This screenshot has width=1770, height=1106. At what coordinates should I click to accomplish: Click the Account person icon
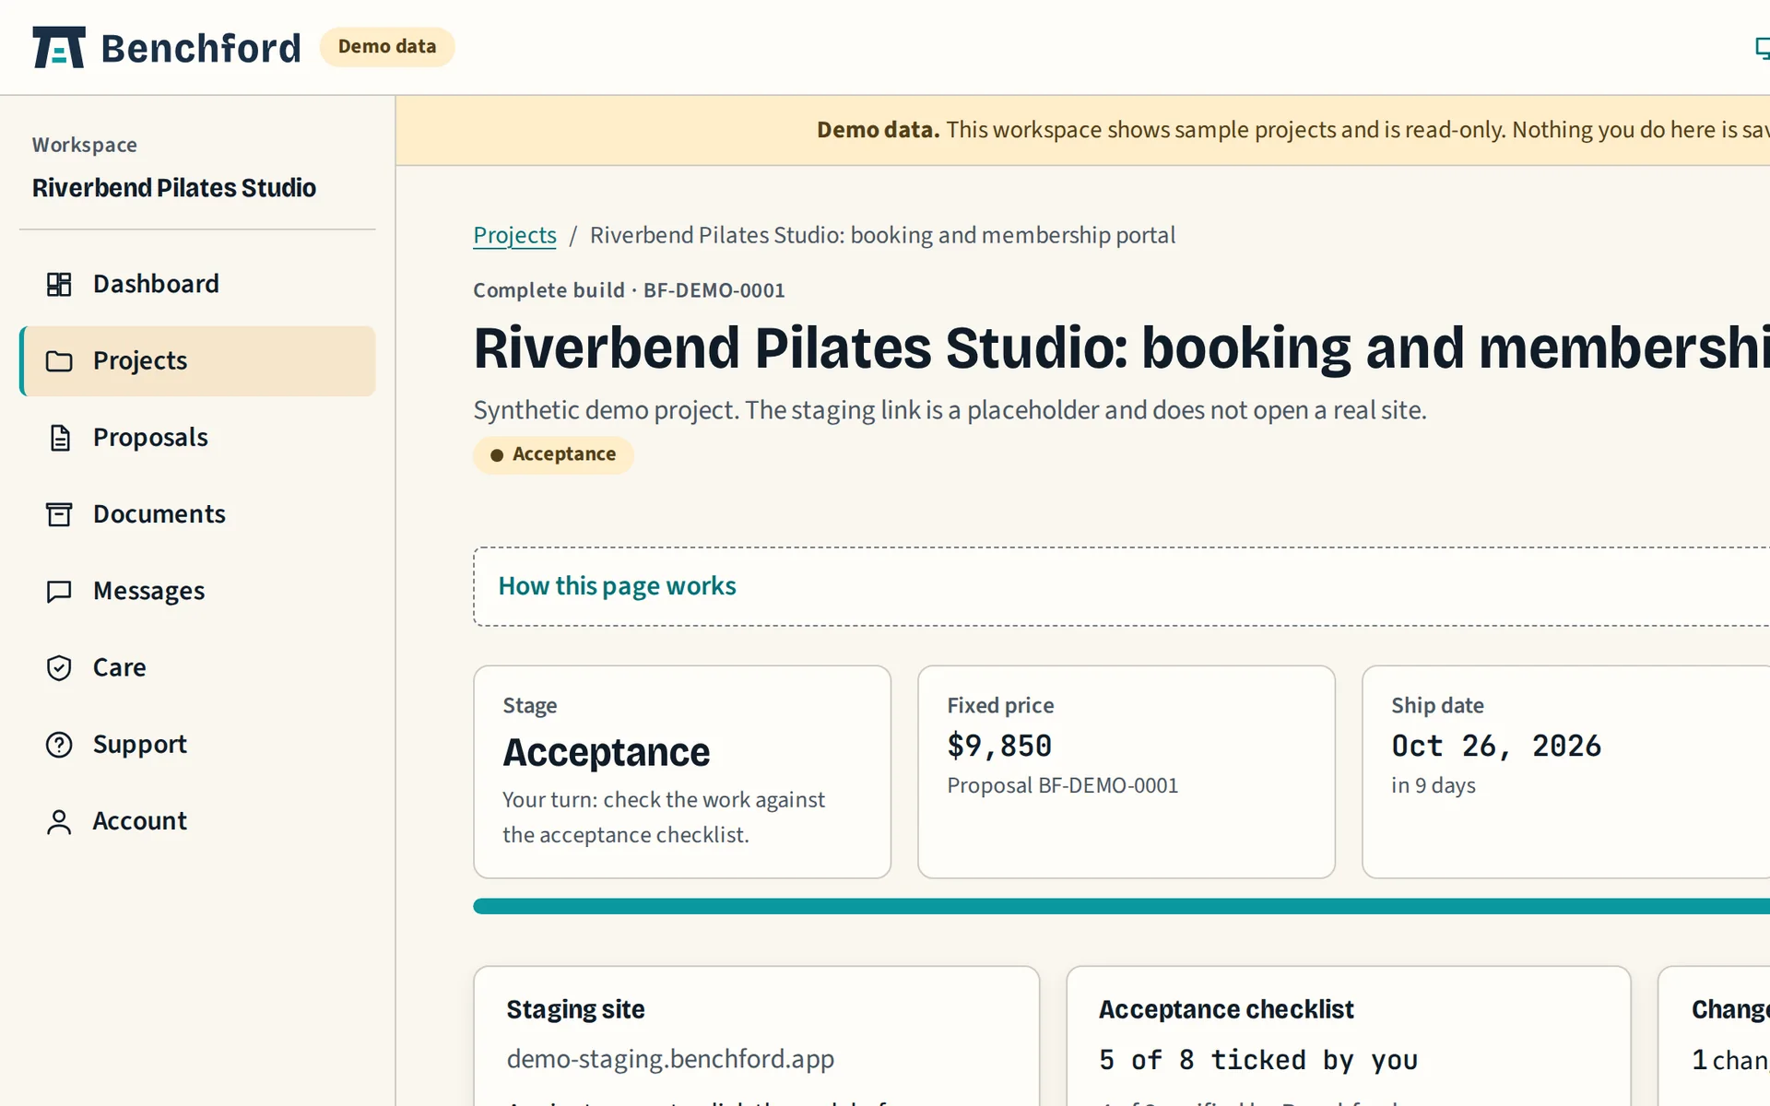(x=59, y=821)
